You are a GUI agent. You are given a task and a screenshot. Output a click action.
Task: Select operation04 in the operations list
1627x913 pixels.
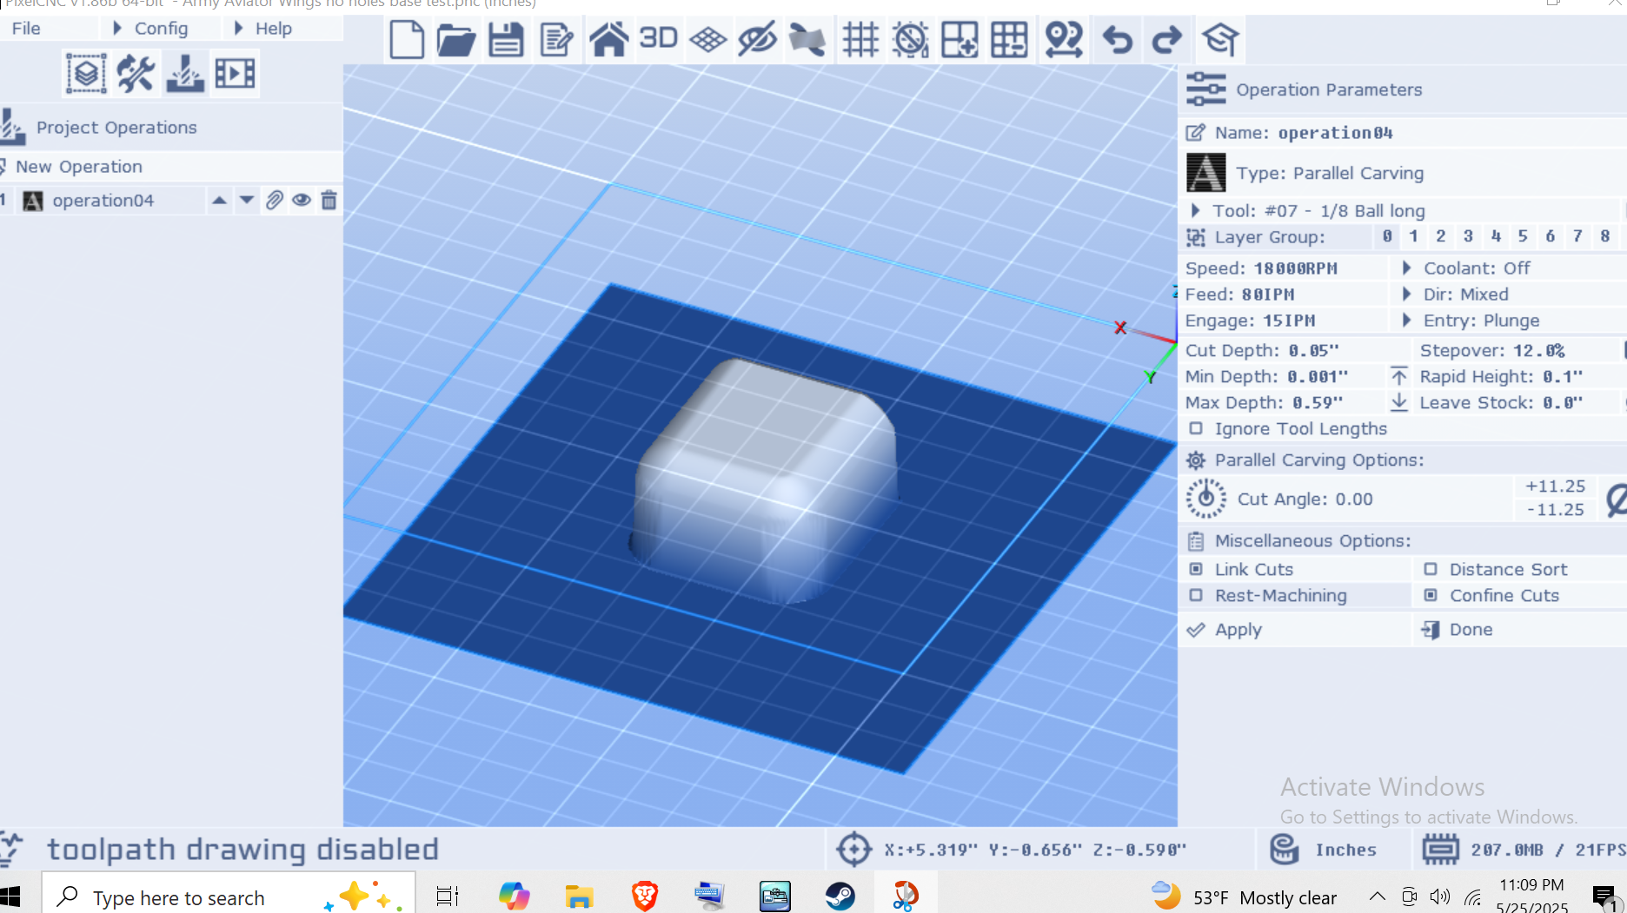[x=103, y=201]
